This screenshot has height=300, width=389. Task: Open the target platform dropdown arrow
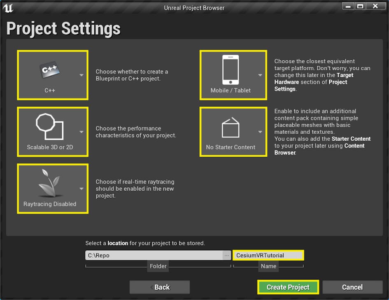click(x=260, y=75)
